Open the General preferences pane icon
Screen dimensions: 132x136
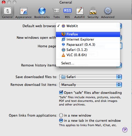(x=8, y=13)
